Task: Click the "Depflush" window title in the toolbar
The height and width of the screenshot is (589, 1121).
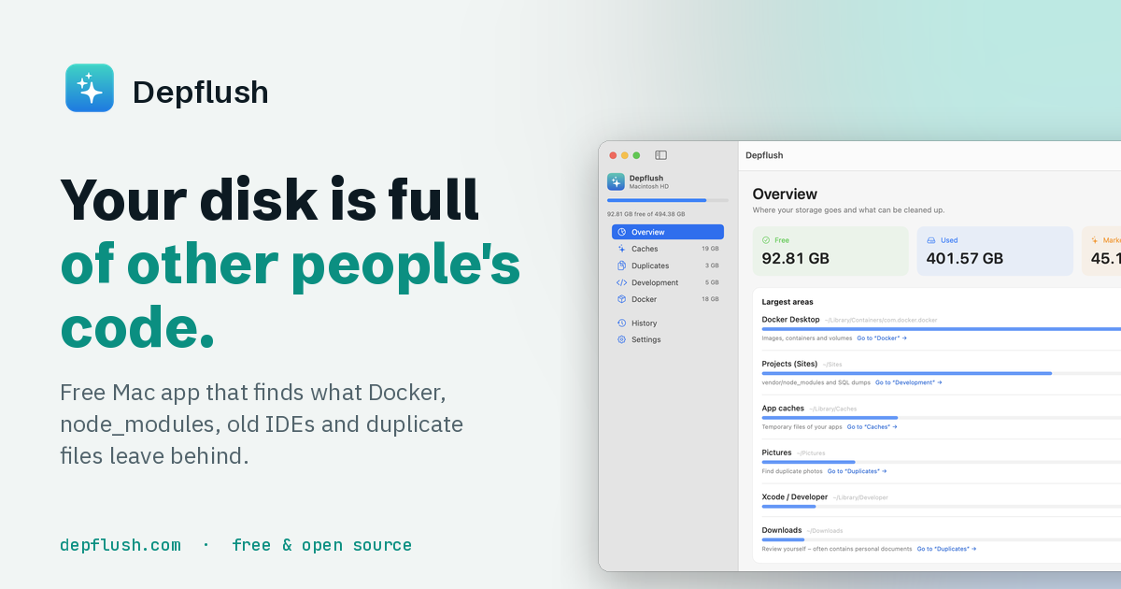Action: (764, 155)
